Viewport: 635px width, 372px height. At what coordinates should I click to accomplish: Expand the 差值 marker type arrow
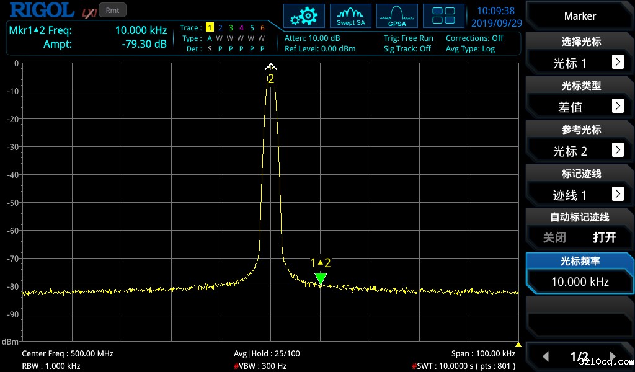(x=618, y=106)
